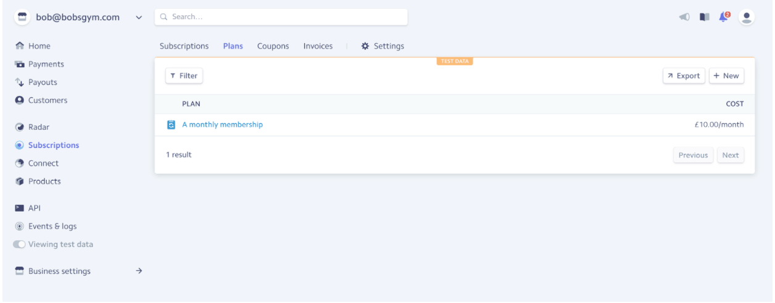Image resolution: width=775 pixels, height=303 pixels.
Task: Click the monthly membership plan icon
Action: coord(172,125)
